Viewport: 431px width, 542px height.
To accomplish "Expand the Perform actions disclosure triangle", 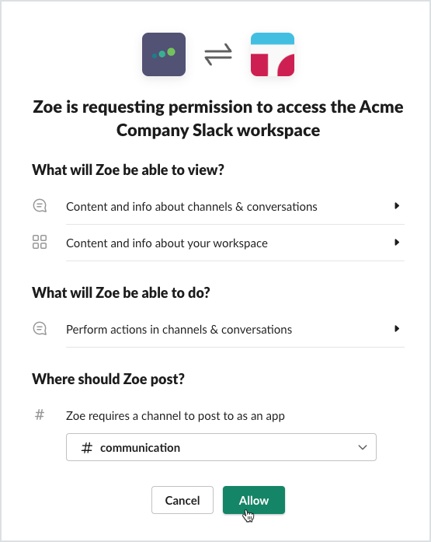I will (x=397, y=328).
